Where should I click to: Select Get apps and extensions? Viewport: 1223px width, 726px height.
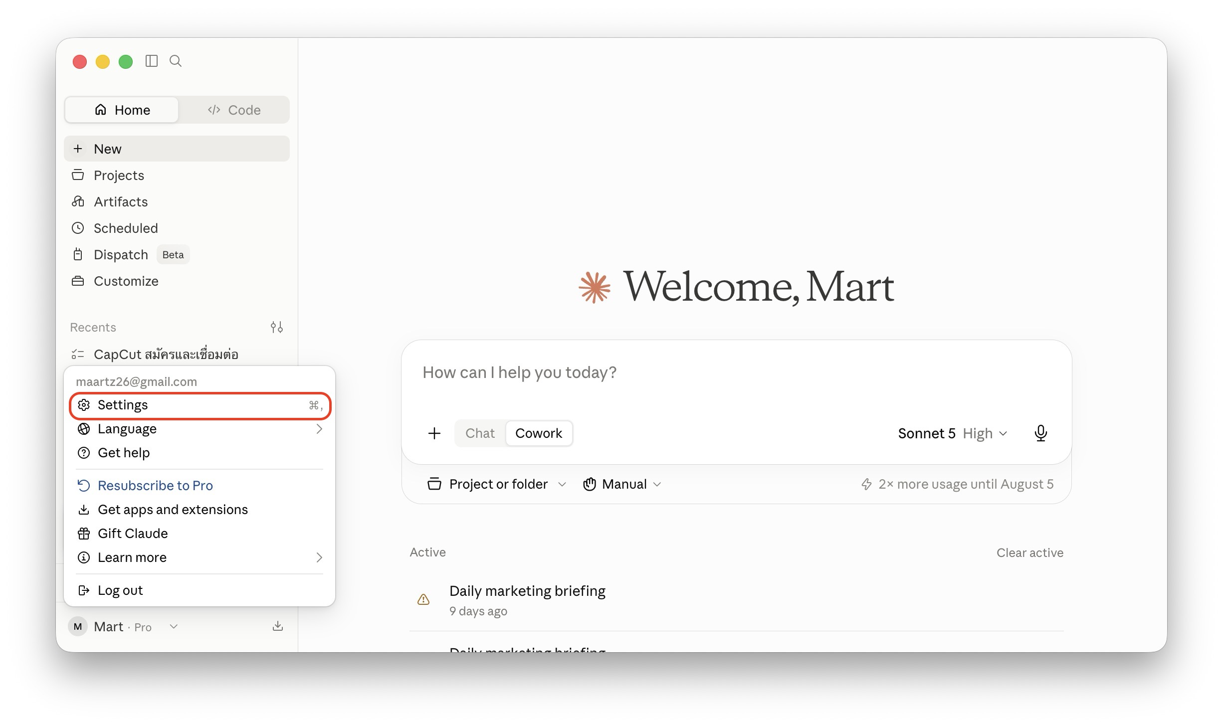200,510
